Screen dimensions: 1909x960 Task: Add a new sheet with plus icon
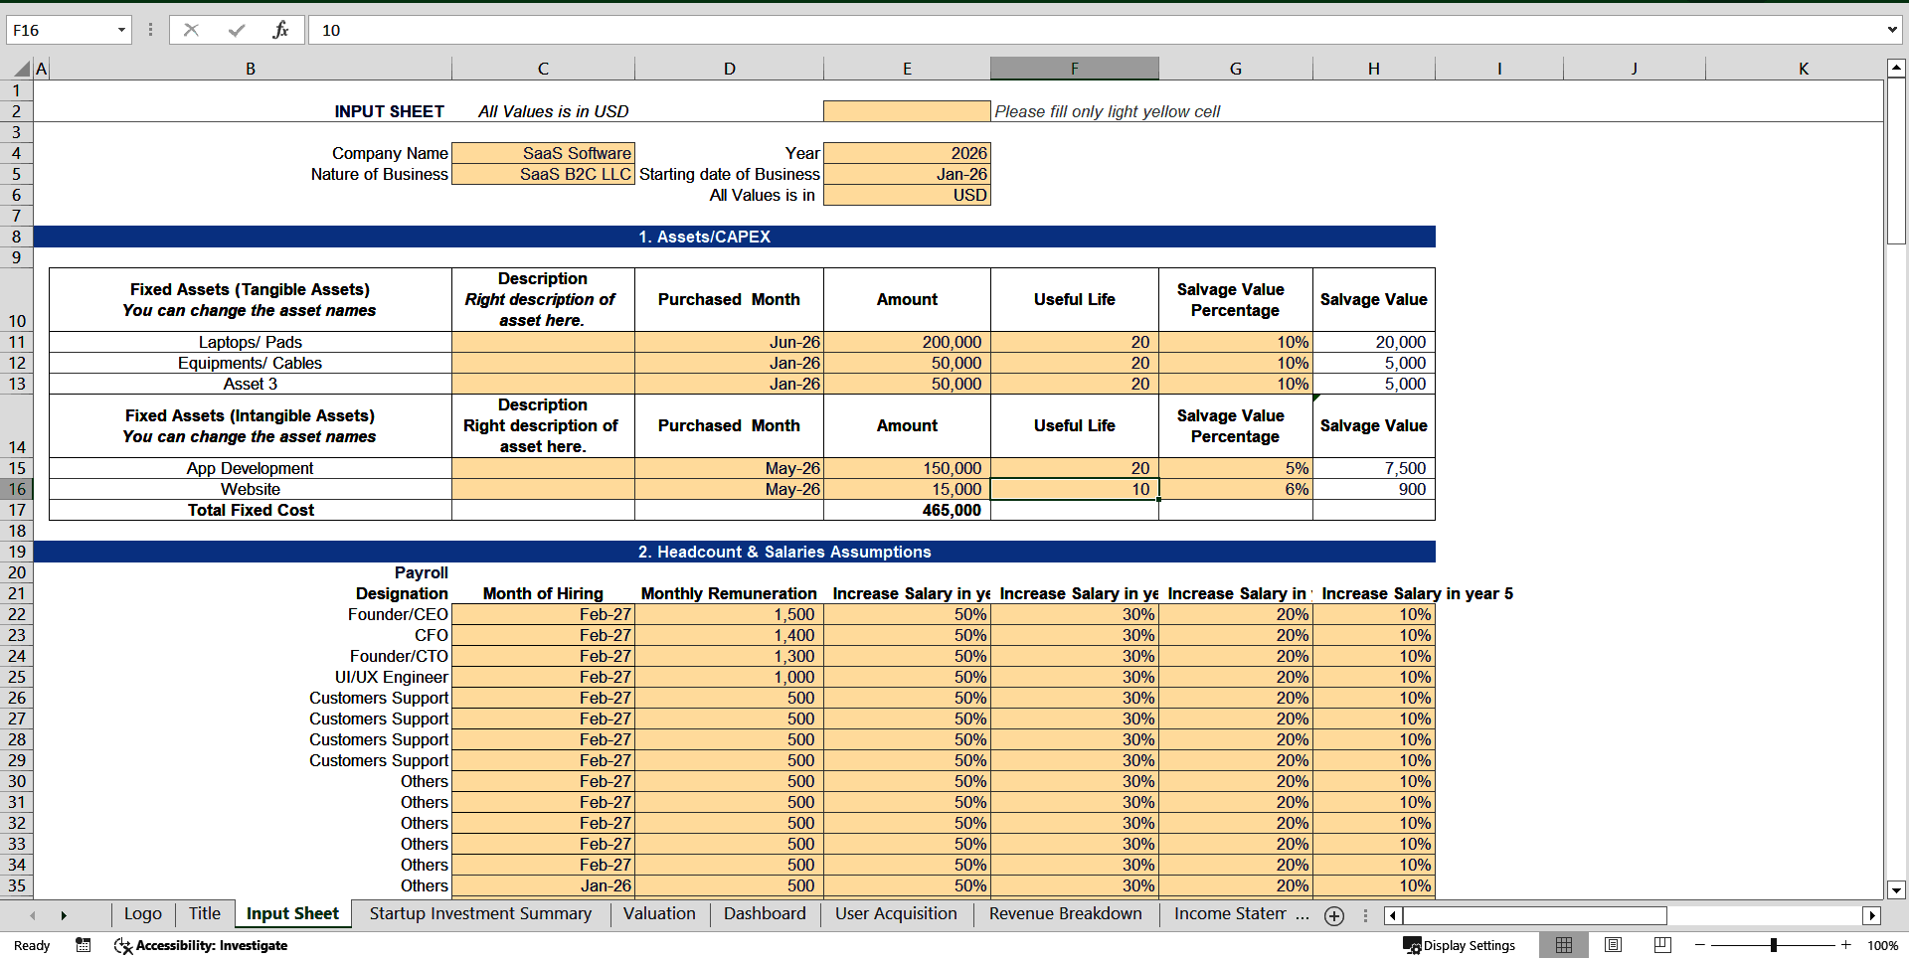click(x=1334, y=916)
